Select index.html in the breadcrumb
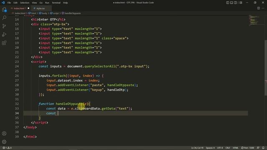The height and width of the screenshot is (150, 267). click(20, 13)
